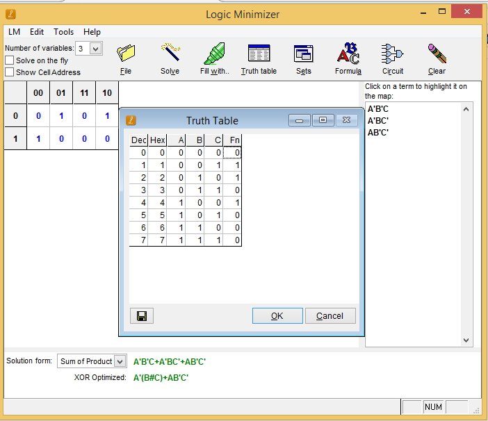Highlight term A'B'C in the list
Screen dimensions: 488x421
(x=378, y=109)
